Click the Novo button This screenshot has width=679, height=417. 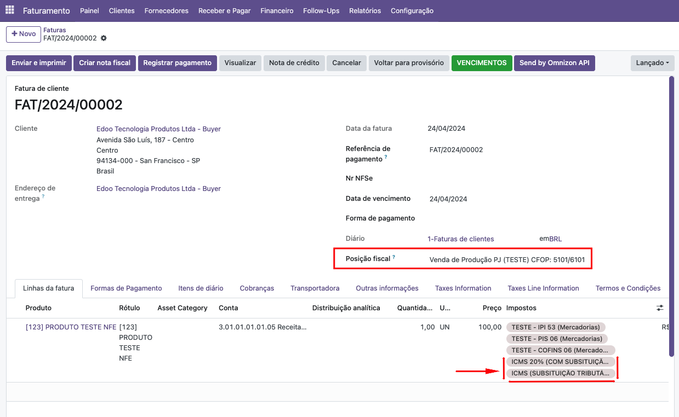pos(24,34)
